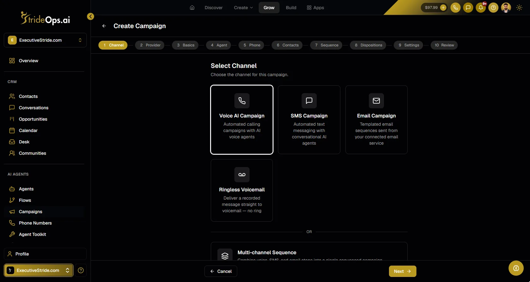Viewport: 530px width, 282px height.
Task: Open Phone Numbers in the sidebar
Action: [44, 223]
